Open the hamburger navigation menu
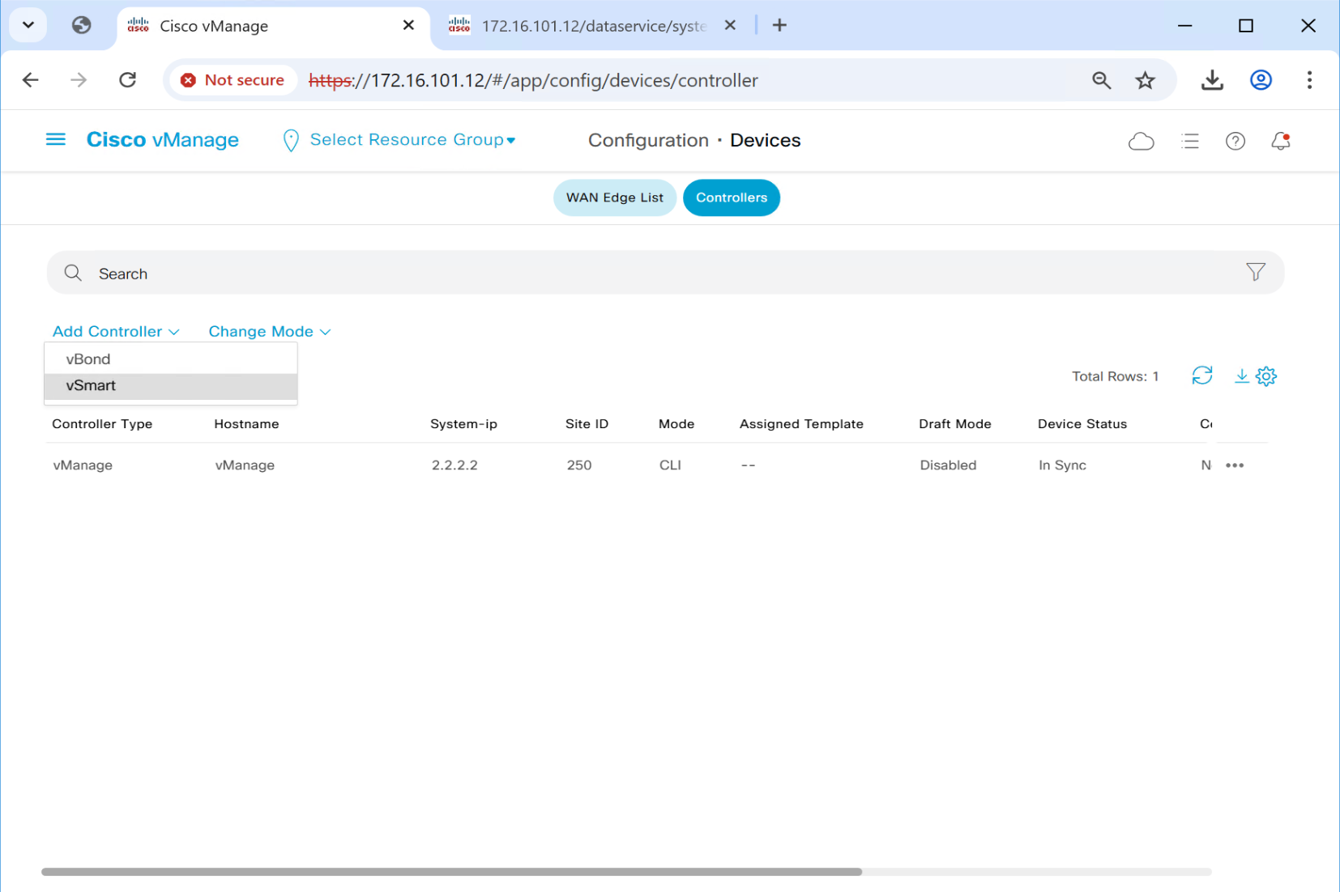 pyautogui.click(x=55, y=140)
